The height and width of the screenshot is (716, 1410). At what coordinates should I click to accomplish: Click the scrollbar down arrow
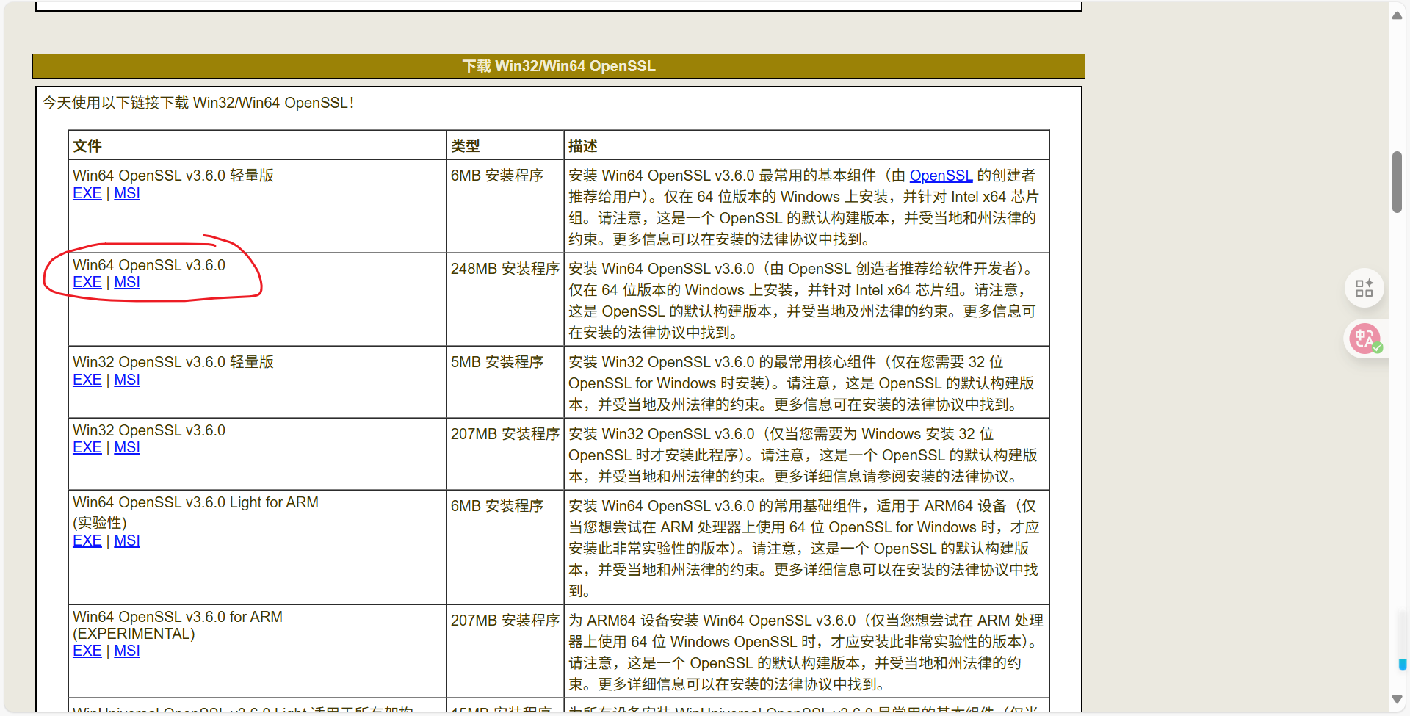(x=1397, y=699)
